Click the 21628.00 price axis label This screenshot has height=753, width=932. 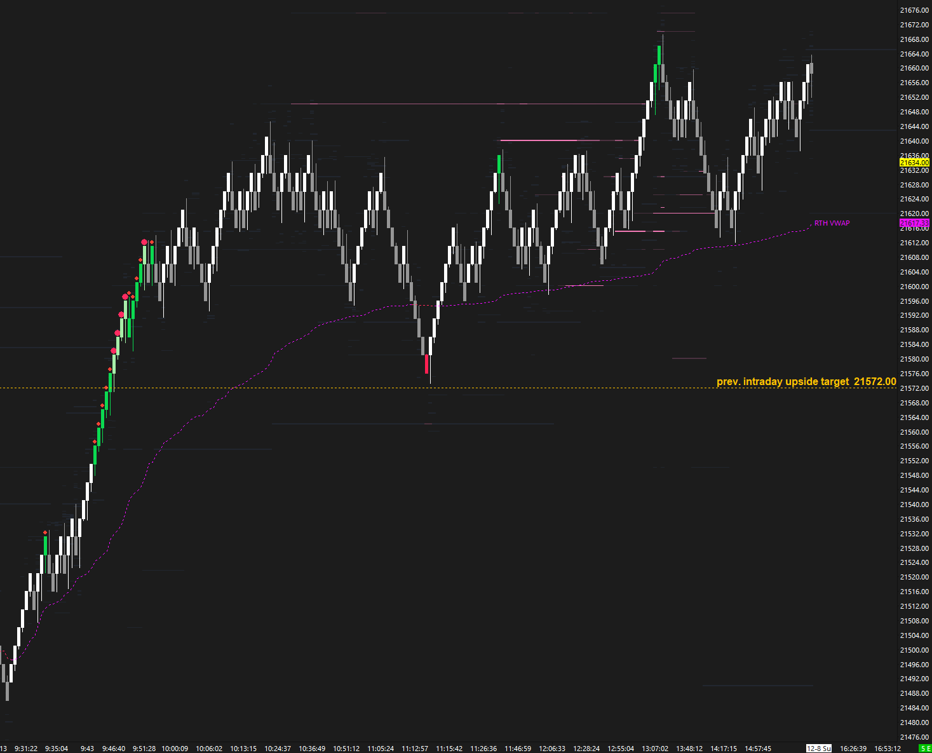point(914,185)
